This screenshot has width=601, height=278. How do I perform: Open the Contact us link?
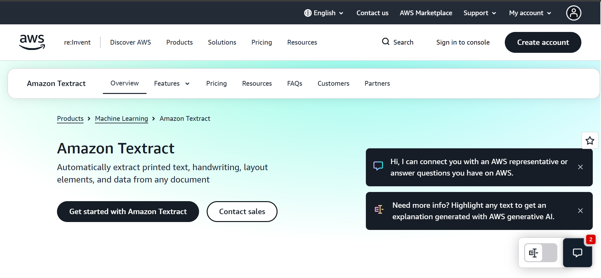point(372,13)
